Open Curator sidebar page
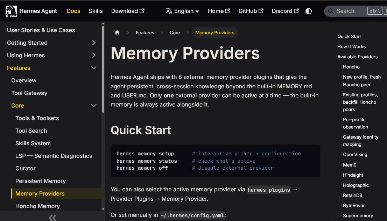The height and width of the screenshot is (221, 387). pos(26,168)
